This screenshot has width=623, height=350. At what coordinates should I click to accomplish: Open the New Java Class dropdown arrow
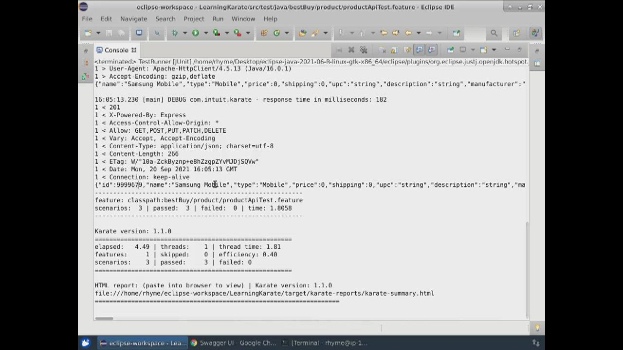tap(287, 33)
